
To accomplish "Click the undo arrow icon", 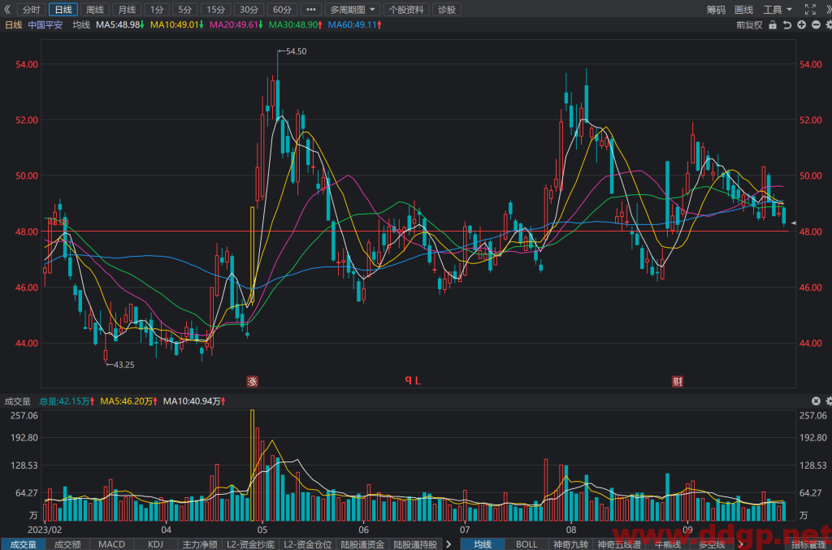I will tap(786, 25).
